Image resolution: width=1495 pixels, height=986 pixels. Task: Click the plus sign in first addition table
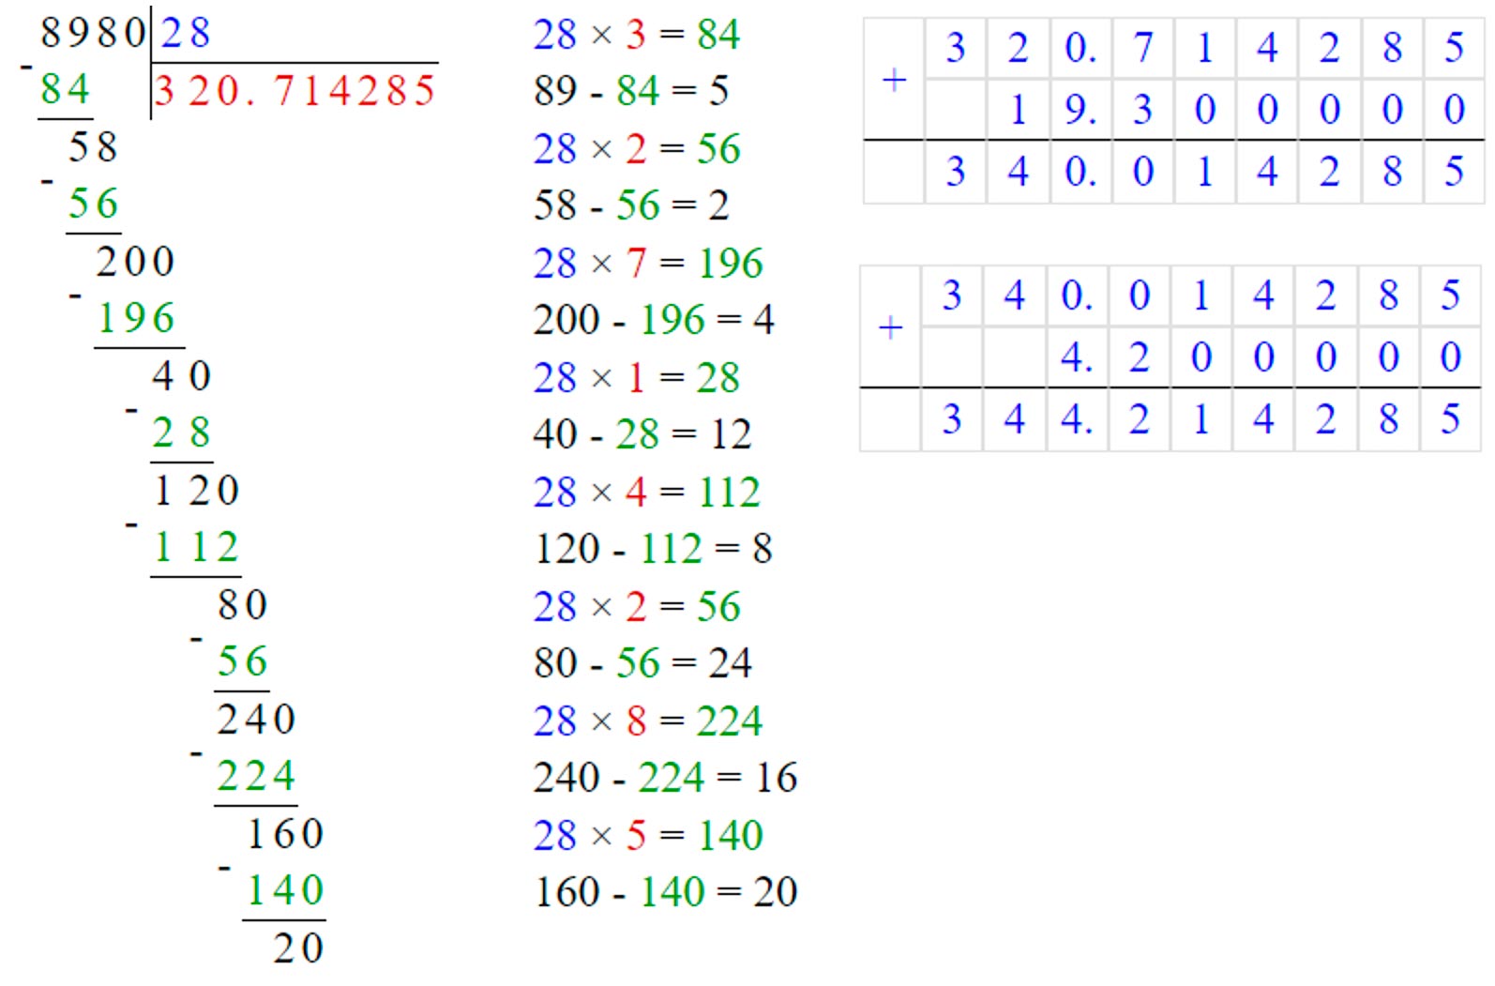click(x=894, y=80)
